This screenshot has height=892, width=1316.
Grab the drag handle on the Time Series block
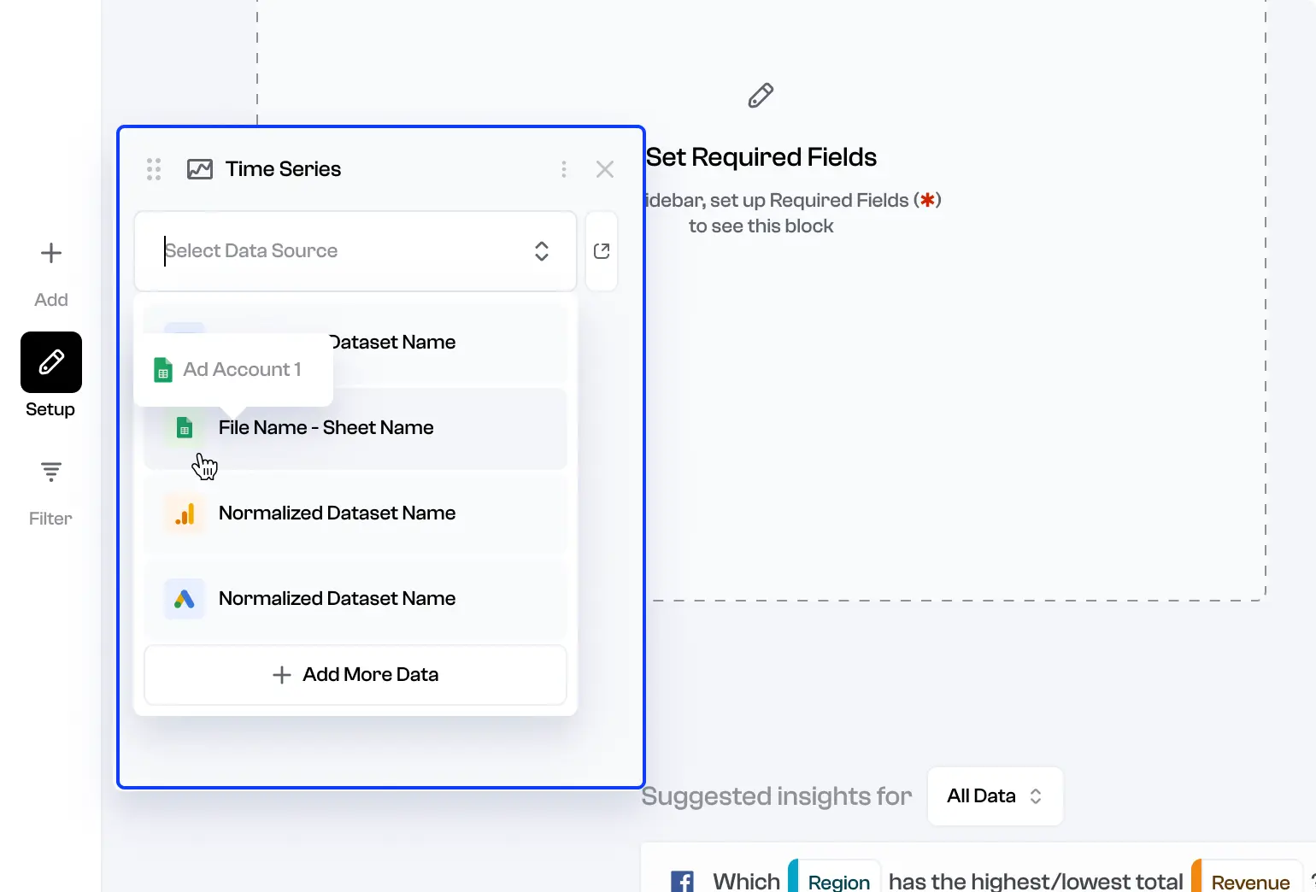coord(154,168)
